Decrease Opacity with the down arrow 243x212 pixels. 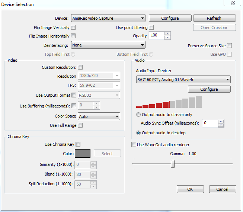click(167, 37)
